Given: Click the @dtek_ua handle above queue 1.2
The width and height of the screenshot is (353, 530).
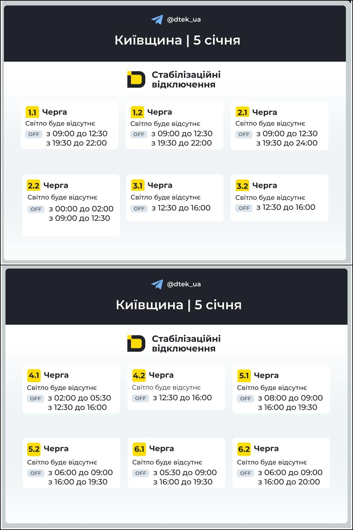Looking at the screenshot, I should [184, 20].
